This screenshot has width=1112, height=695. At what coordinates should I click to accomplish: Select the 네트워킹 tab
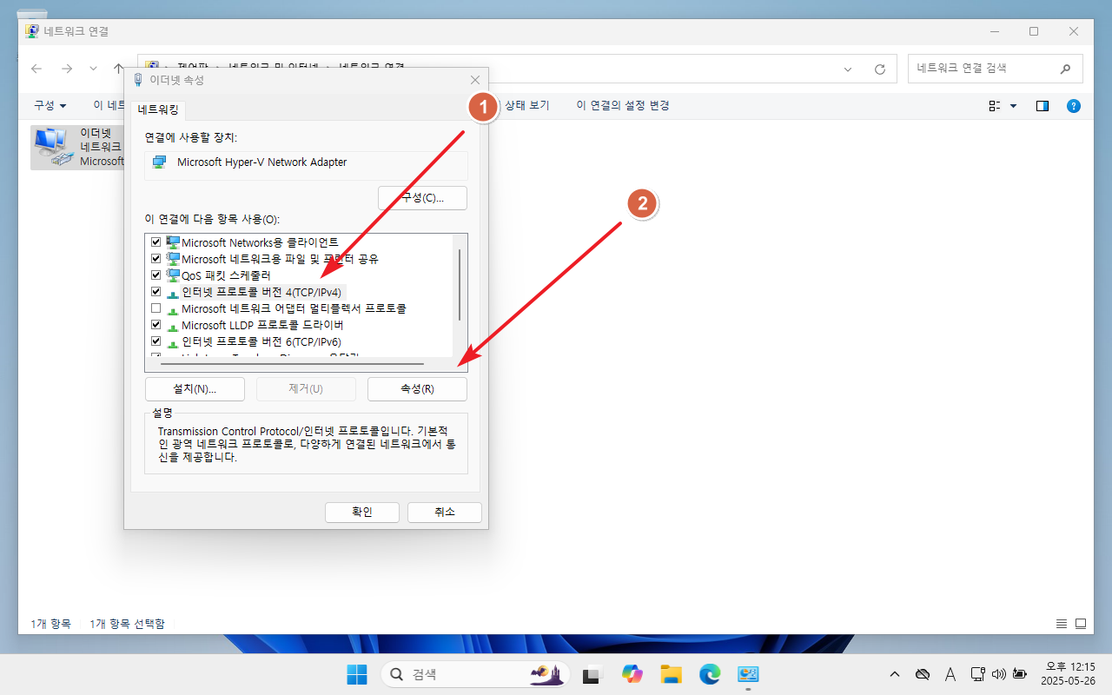(158, 110)
